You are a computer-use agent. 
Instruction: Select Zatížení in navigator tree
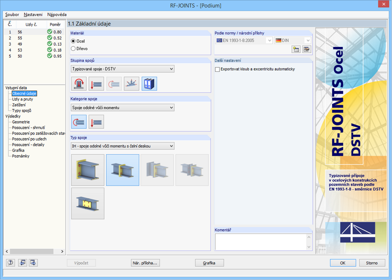19,105
